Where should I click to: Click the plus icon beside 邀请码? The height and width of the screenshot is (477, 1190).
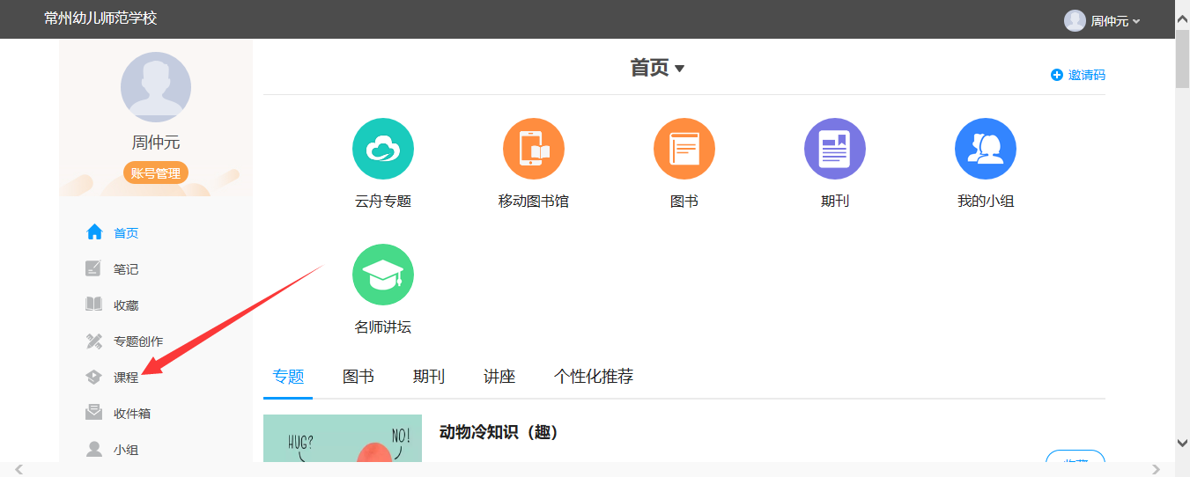pyautogui.click(x=1057, y=76)
